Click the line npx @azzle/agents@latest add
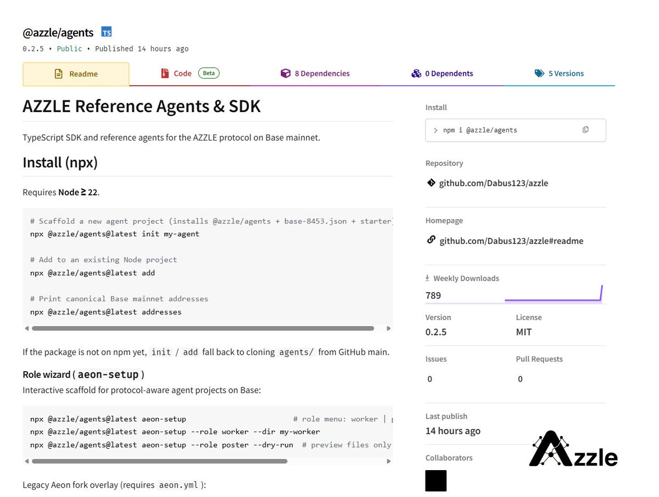The height and width of the screenshot is (497, 659). [93, 273]
